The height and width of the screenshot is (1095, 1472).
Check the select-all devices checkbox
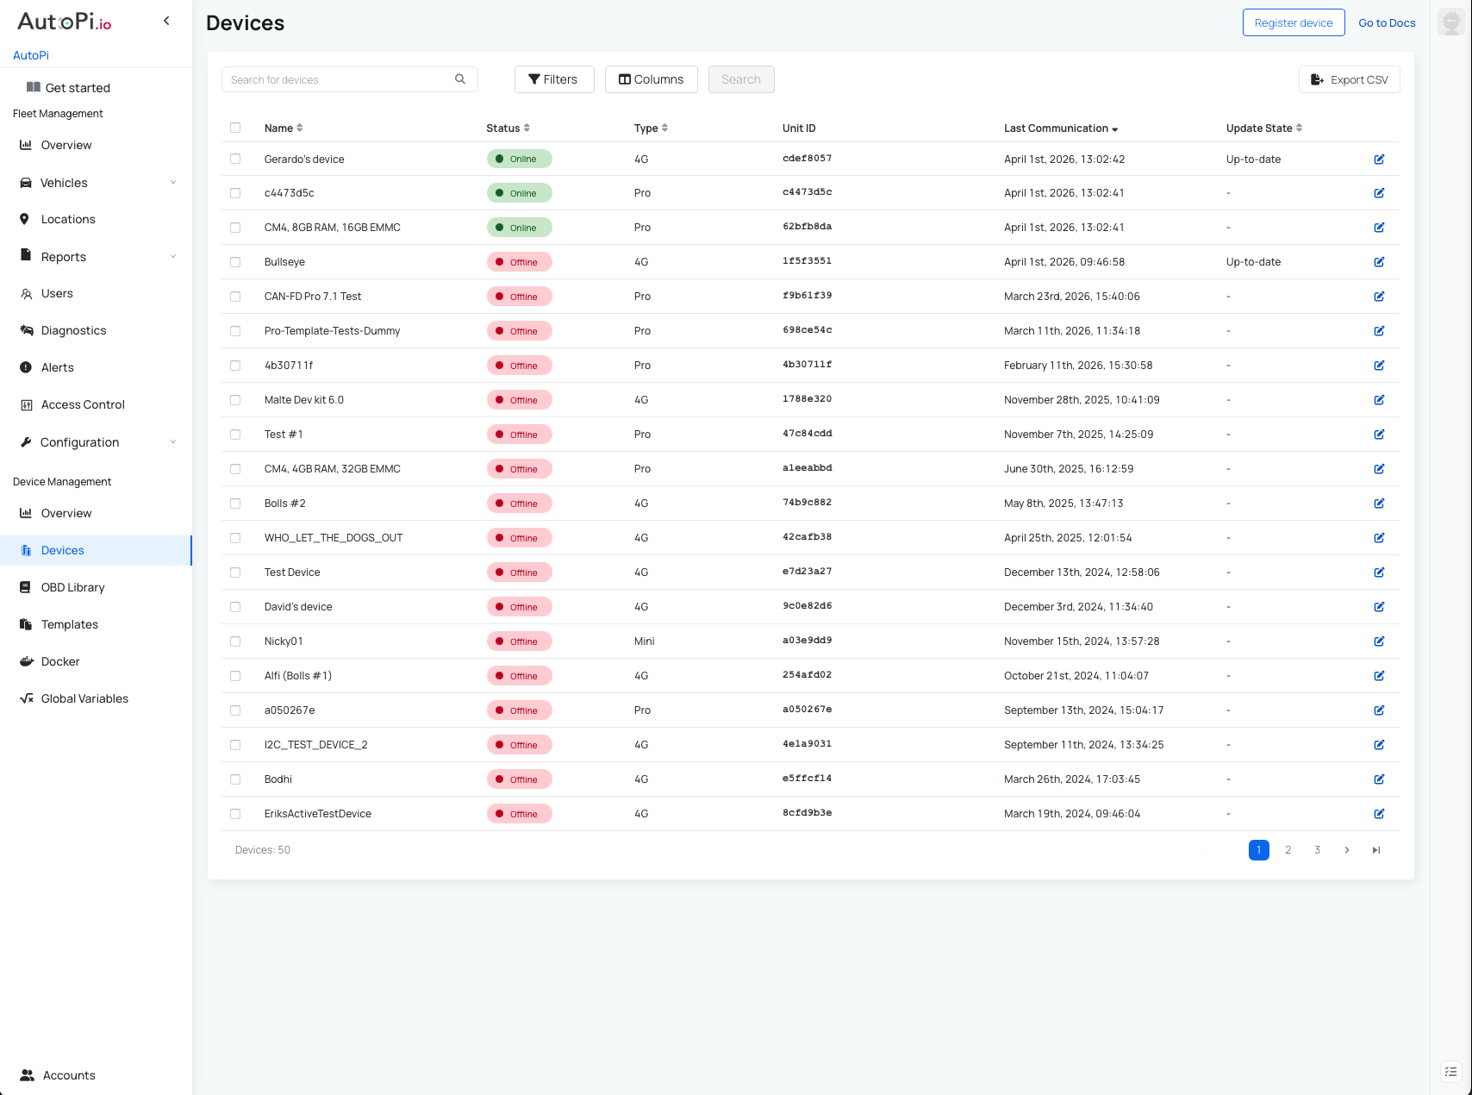tap(236, 128)
